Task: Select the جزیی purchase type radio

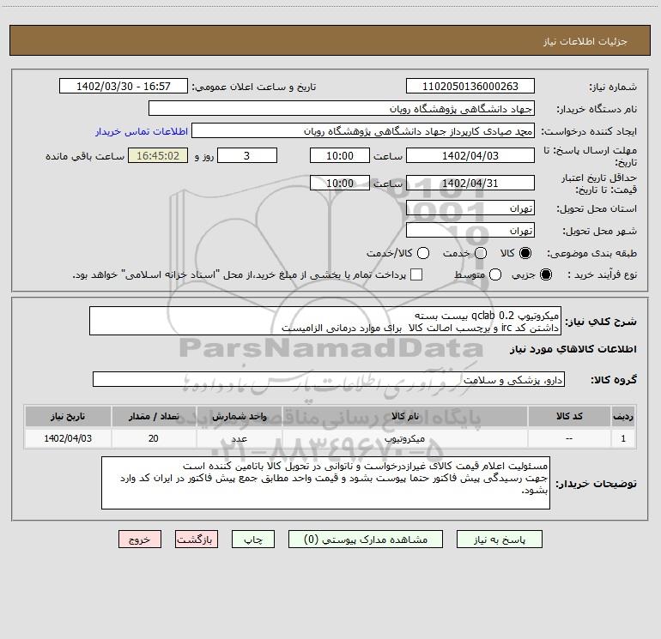Action: click(545, 274)
